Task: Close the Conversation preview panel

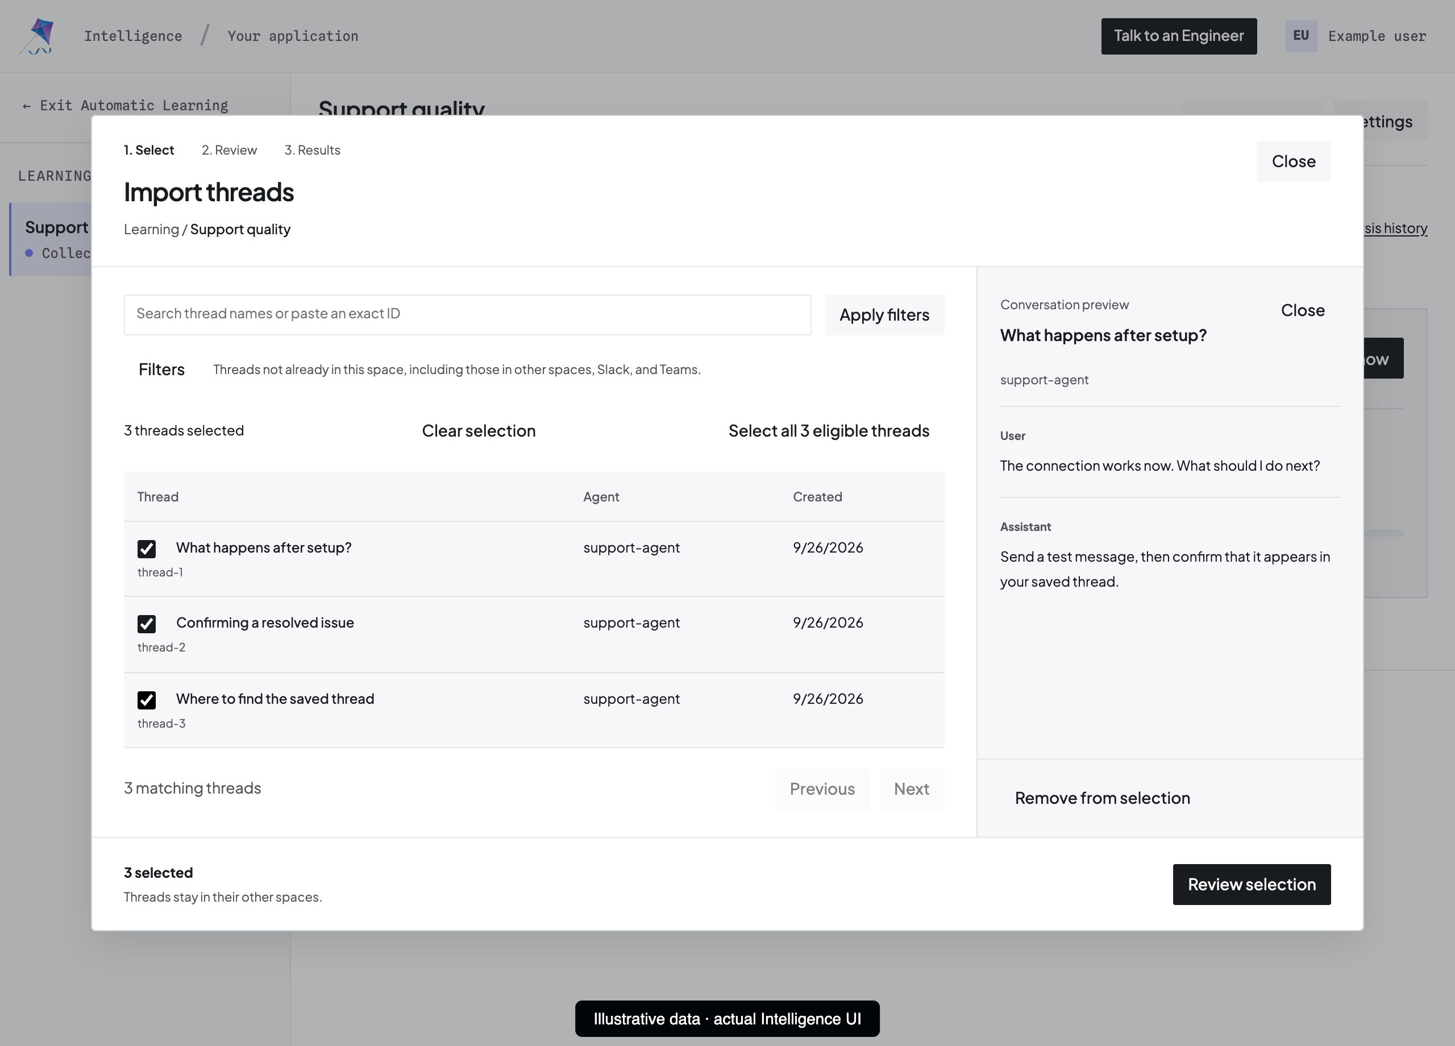Action: tap(1302, 310)
